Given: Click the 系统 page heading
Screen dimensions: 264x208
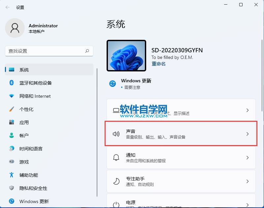Looking at the screenshot, I should tap(116, 24).
